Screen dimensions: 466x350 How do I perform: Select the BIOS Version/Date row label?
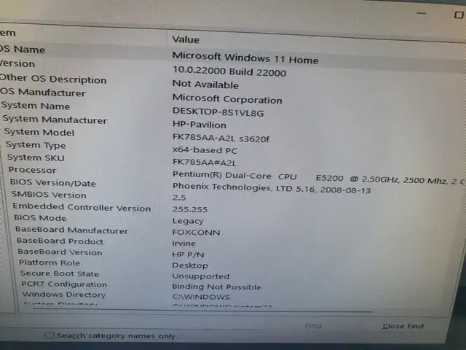point(52,182)
